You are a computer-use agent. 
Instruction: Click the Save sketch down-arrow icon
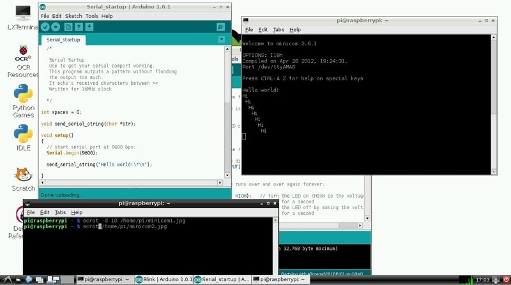[x=89, y=27]
